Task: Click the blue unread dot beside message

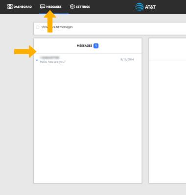Action: click(x=37, y=60)
